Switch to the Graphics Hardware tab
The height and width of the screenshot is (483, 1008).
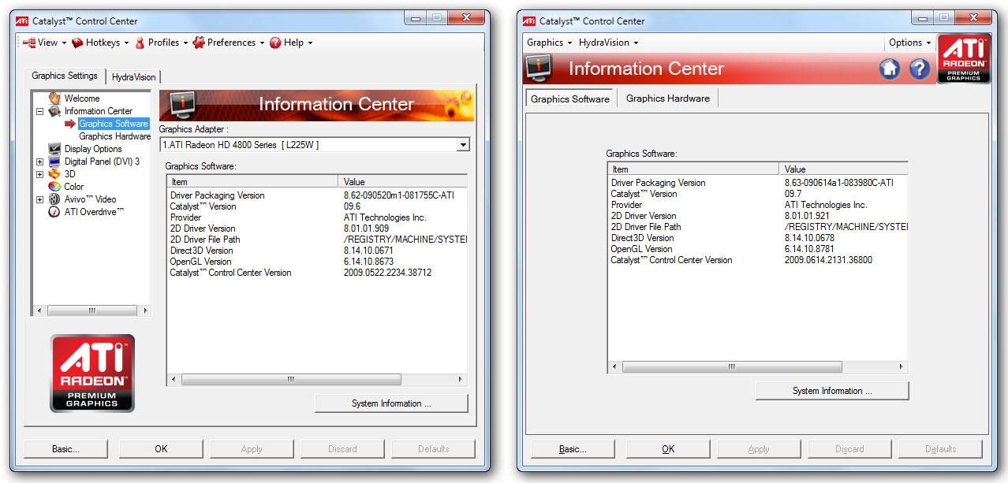click(667, 98)
